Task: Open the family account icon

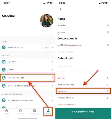Action: pyautogui.click(x=4, y=86)
